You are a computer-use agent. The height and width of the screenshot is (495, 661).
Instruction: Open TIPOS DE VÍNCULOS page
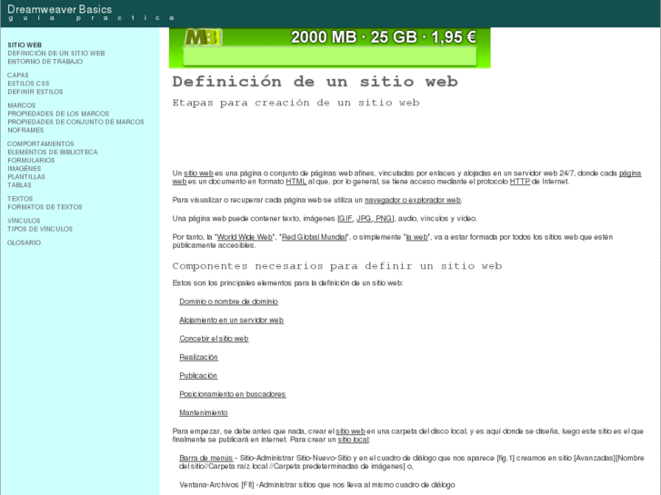point(40,229)
